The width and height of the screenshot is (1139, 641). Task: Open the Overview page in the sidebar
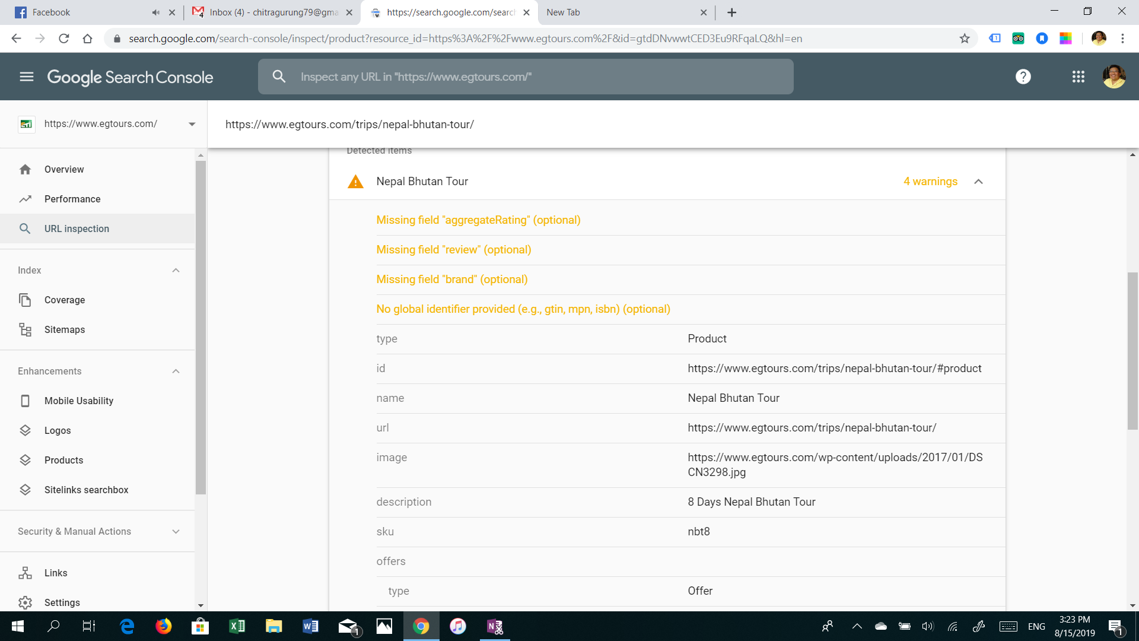pos(97,169)
